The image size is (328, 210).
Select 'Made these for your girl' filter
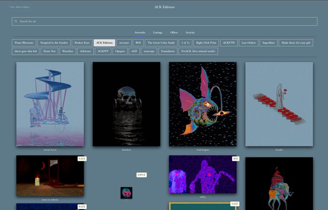(296, 43)
